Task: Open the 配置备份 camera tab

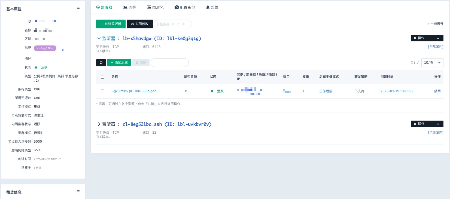Action: point(185,7)
